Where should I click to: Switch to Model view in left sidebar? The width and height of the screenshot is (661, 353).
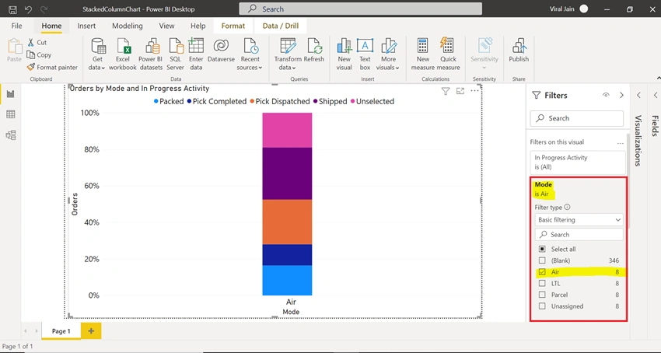tap(11, 135)
